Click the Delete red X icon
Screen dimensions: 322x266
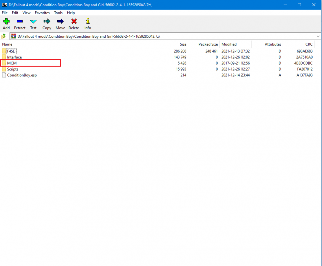click(74, 21)
